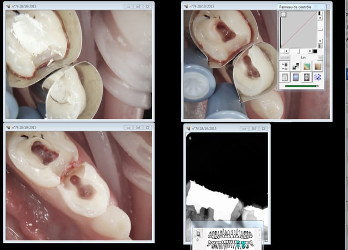348x250 pixels.
Task: Select the blue dotted pattern icon
Action: [x=318, y=77]
